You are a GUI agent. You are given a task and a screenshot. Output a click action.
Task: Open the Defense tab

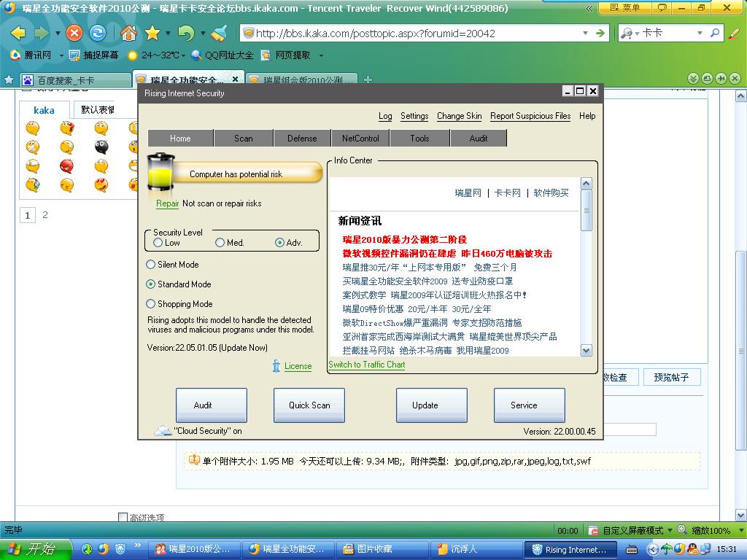point(302,138)
